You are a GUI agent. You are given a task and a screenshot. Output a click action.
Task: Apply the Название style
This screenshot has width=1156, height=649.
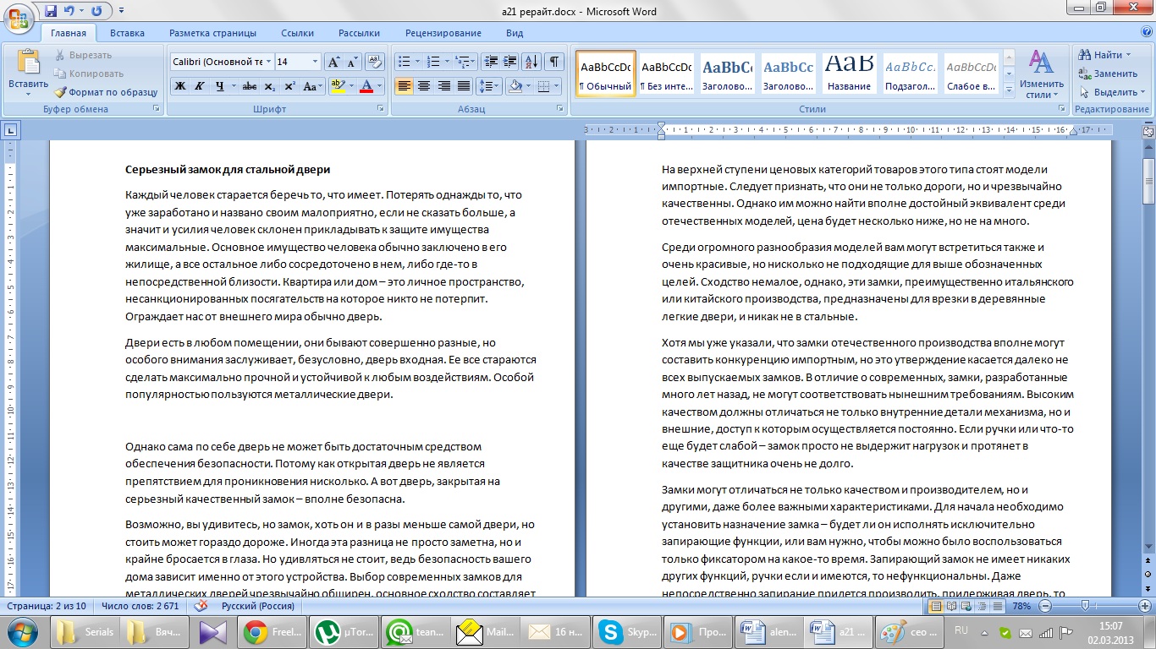(x=849, y=74)
